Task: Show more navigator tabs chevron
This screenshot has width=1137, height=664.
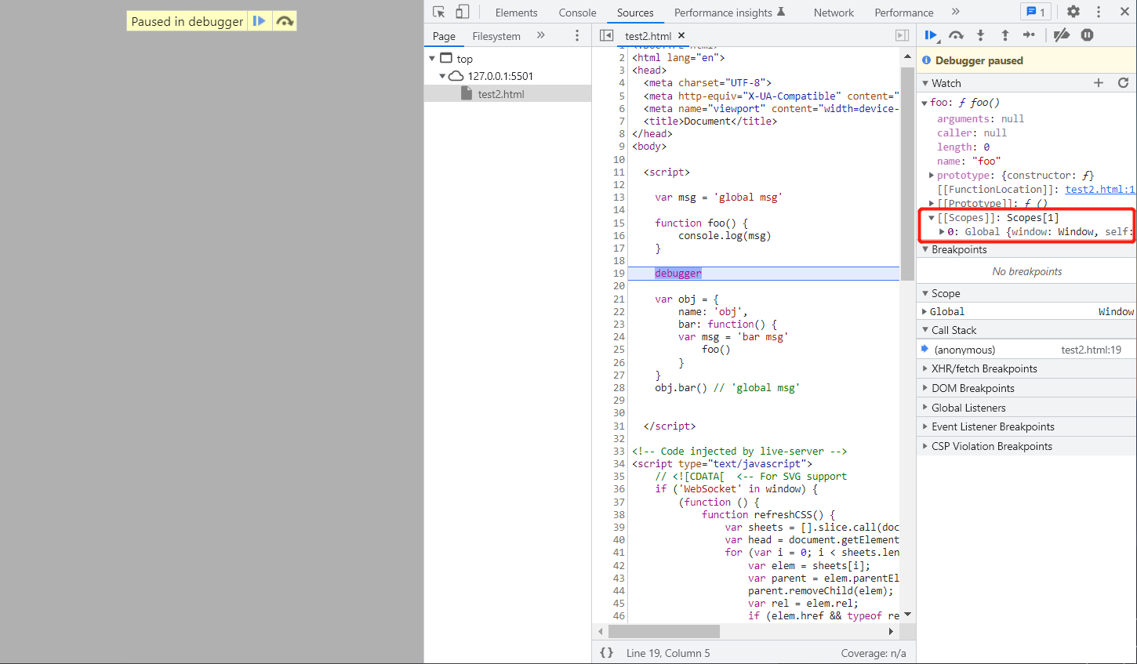Action: (540, 35)
